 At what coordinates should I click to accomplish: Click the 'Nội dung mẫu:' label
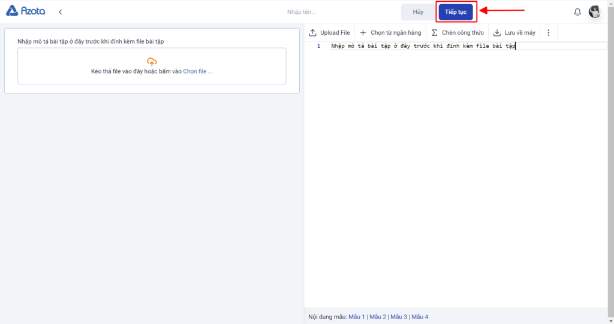[x=327, y=317]
